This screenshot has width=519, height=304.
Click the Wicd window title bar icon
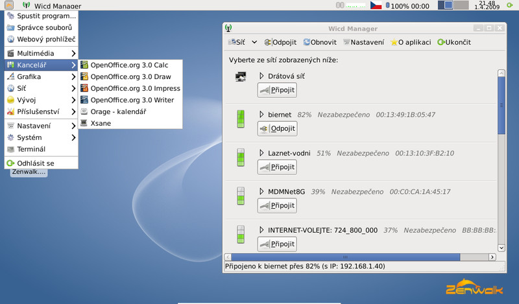228,28
